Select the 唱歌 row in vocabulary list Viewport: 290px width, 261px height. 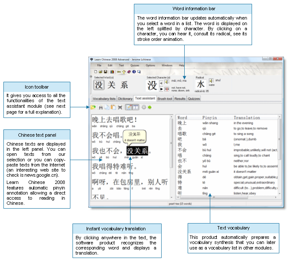pos(227,134)
